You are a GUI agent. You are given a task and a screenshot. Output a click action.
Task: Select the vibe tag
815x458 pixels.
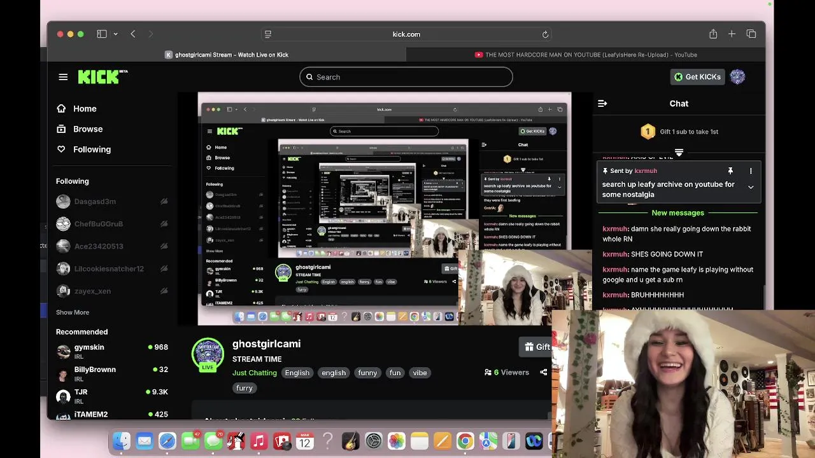tap(420, 373)
